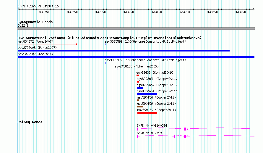Select the blue dgv8299n54 gain bar

coord(140,88)
